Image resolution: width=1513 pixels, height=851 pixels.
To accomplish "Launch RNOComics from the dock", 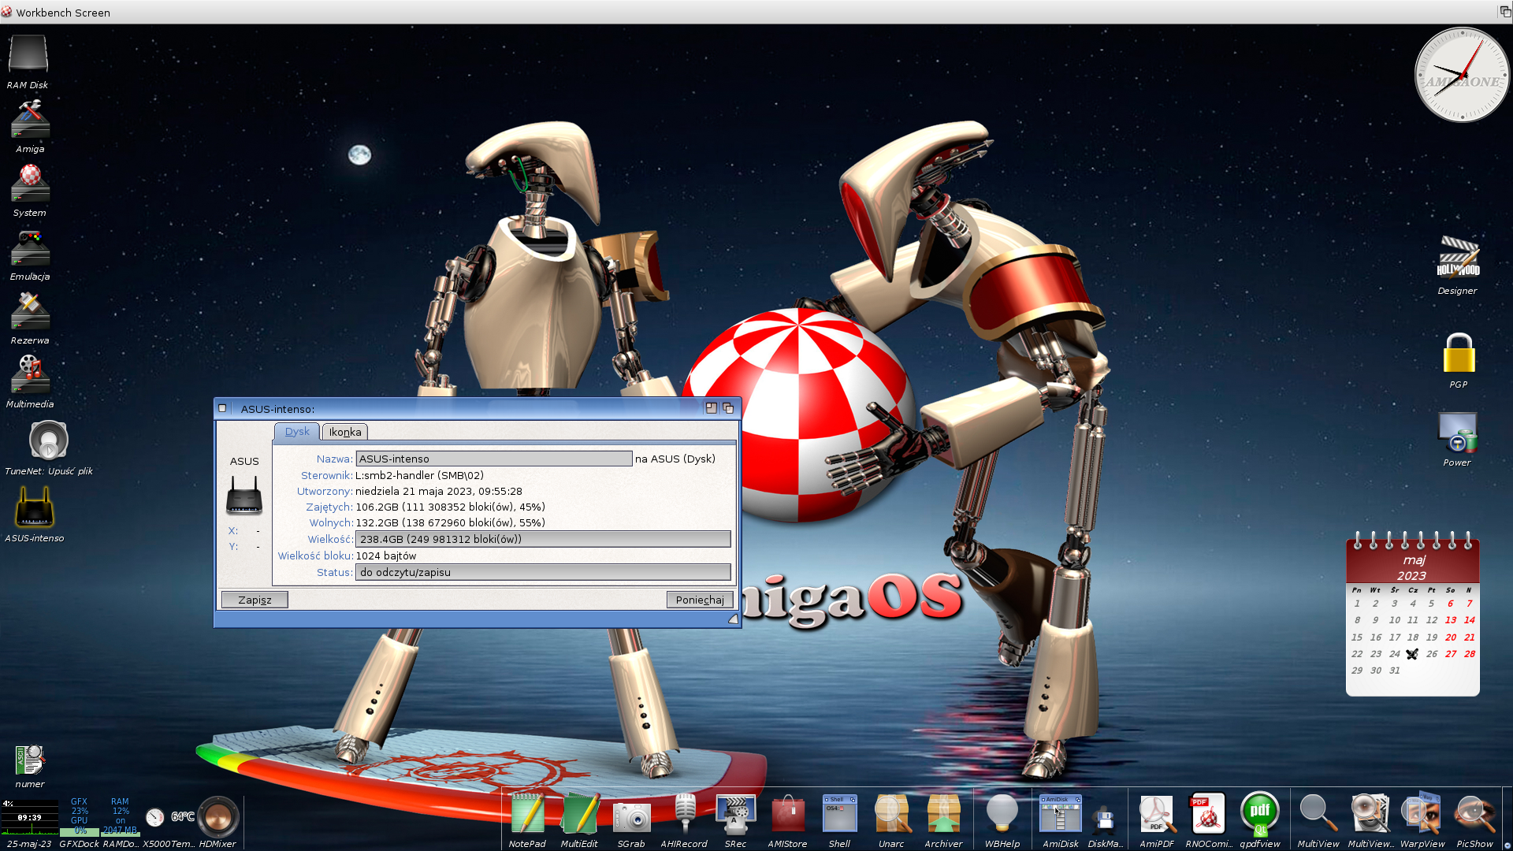I will coord(1208,814).
